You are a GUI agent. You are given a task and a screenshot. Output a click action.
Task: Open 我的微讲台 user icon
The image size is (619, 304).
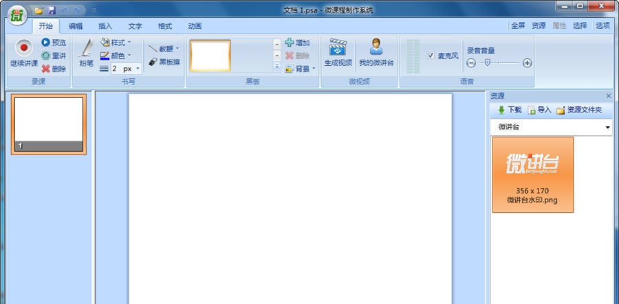click(x=376, y=52)
